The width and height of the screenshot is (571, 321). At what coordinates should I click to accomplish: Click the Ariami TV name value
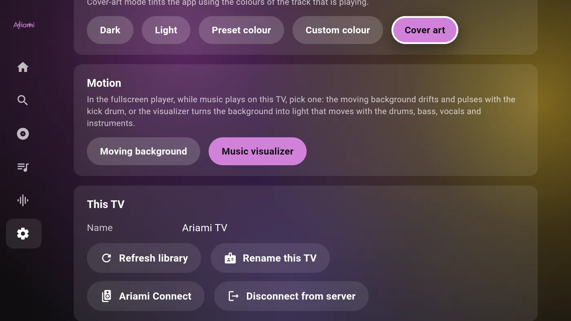(205, 228)
